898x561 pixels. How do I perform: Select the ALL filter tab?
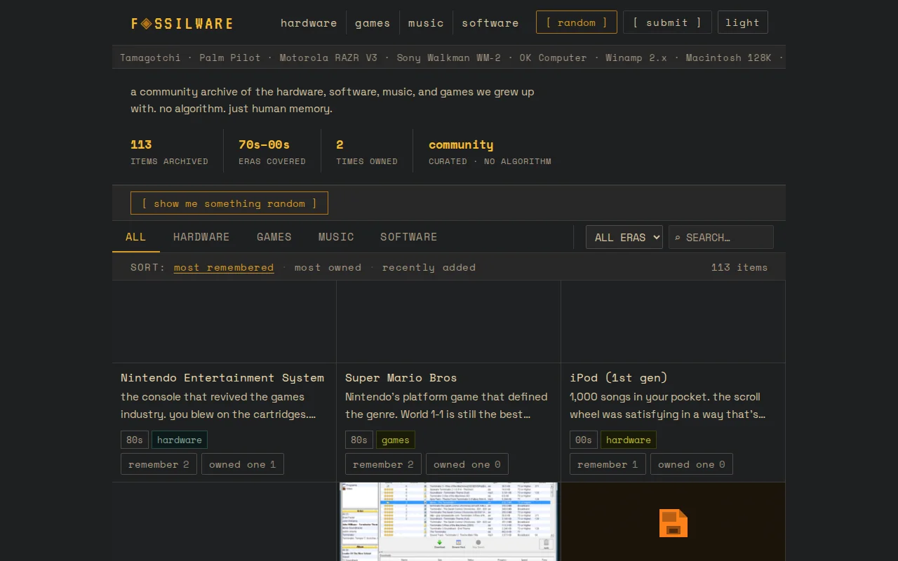click(136, 237)
